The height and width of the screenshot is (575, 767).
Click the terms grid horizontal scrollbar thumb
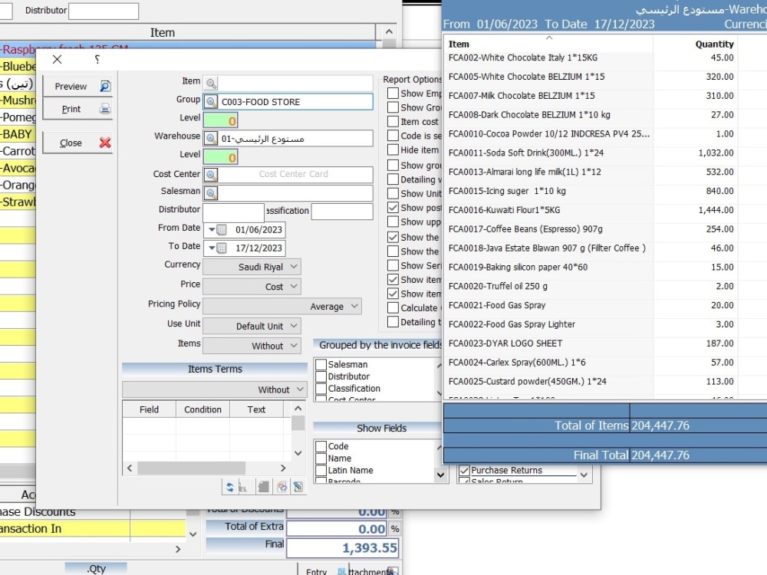[x=191, y=468]
